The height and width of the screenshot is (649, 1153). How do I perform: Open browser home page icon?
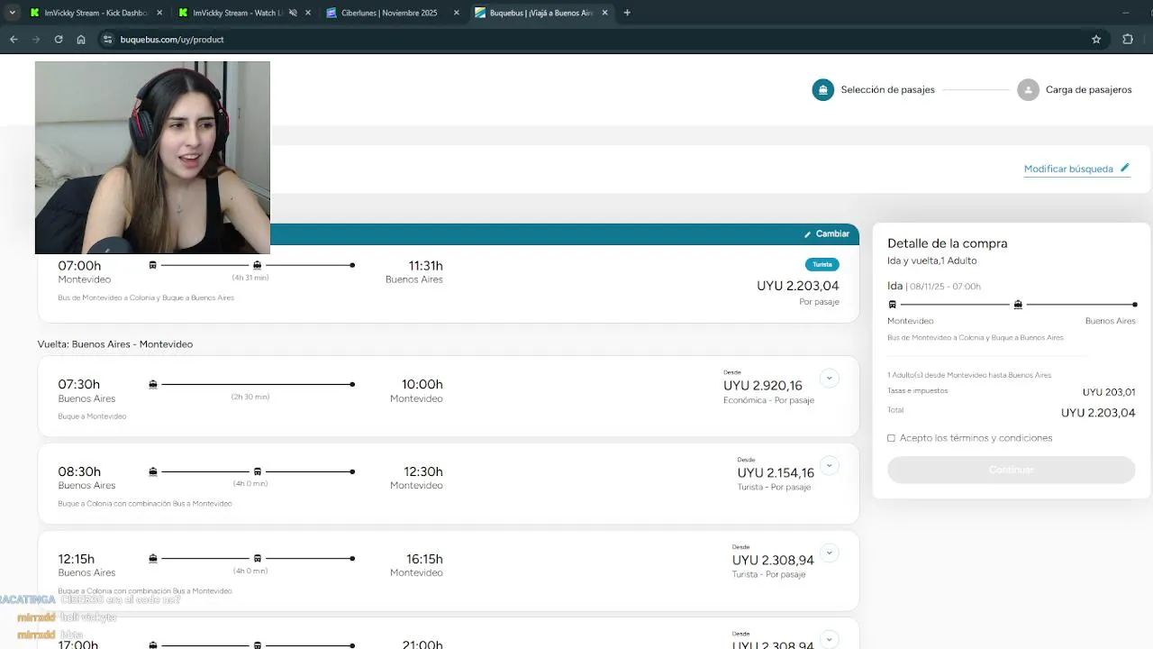click(x=81, y=40)
